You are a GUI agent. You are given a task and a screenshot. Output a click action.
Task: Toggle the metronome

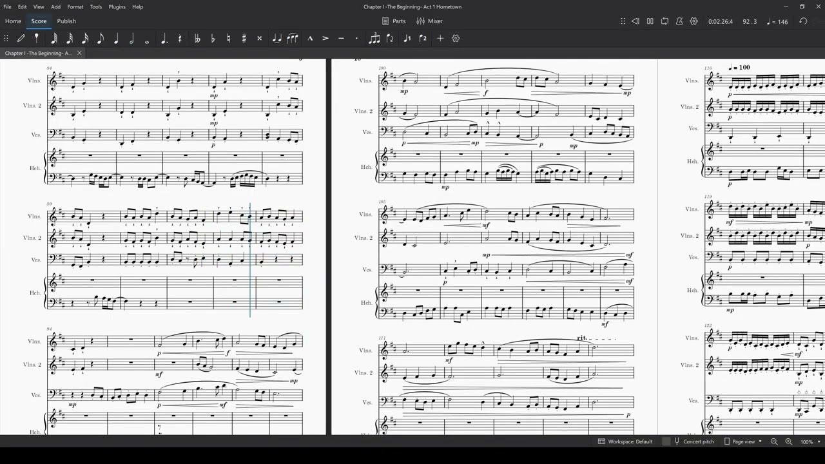(679, 21)
